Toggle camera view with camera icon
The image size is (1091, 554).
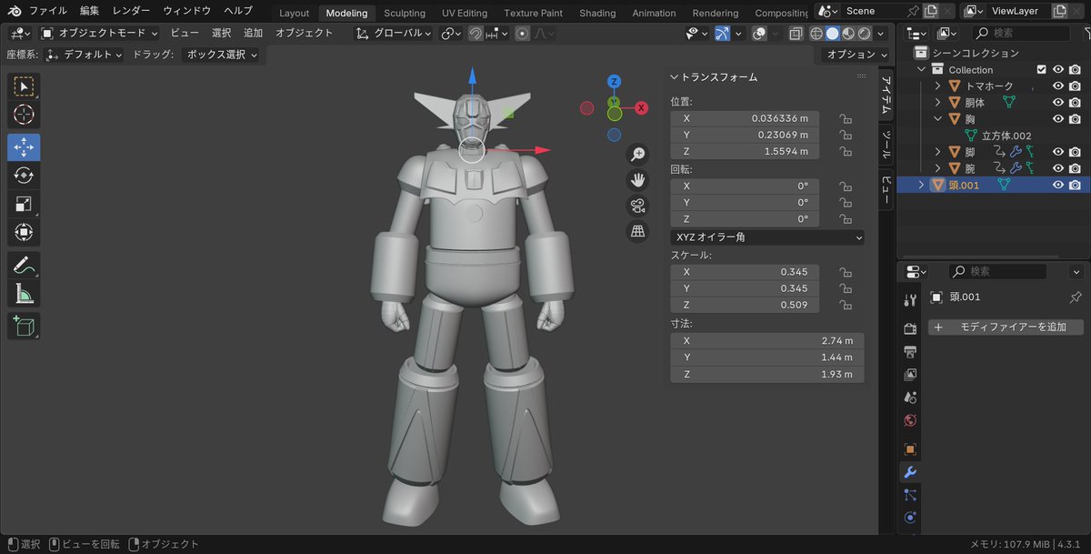pyautogui.click(x=638, y=206)
